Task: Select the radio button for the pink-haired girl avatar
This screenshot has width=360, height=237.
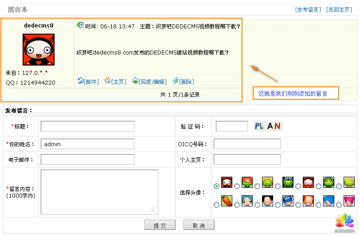Action: pos(339,205)
